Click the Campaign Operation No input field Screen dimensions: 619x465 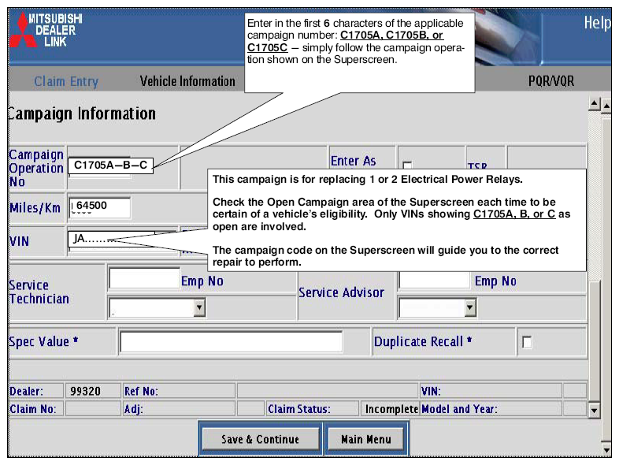(110, 166)
